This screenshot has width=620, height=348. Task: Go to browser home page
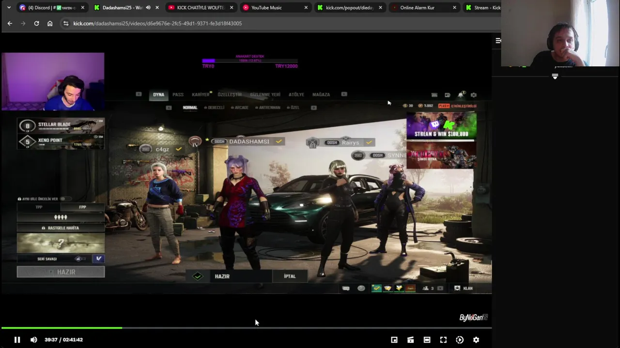pyautogui.click(x=50, y=23)
